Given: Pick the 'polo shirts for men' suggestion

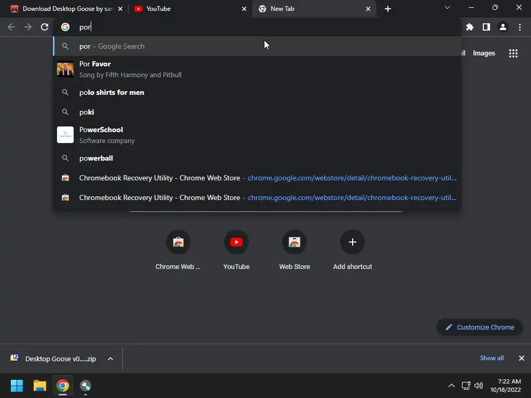Looking at the screenshot, I should click(x=257, y=92).
